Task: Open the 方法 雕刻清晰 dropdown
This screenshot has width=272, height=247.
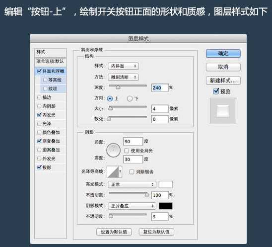Action: pos(123,77)
